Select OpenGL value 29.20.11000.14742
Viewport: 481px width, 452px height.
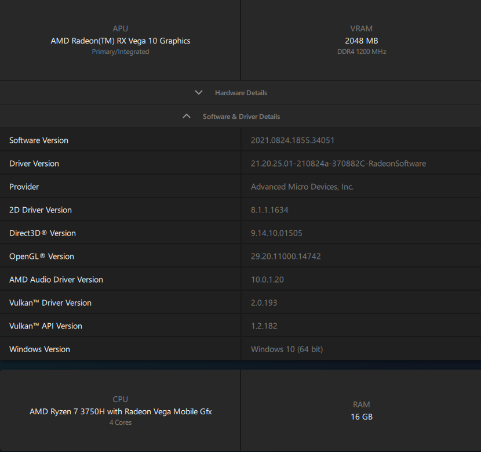click(x=286, y=256)
